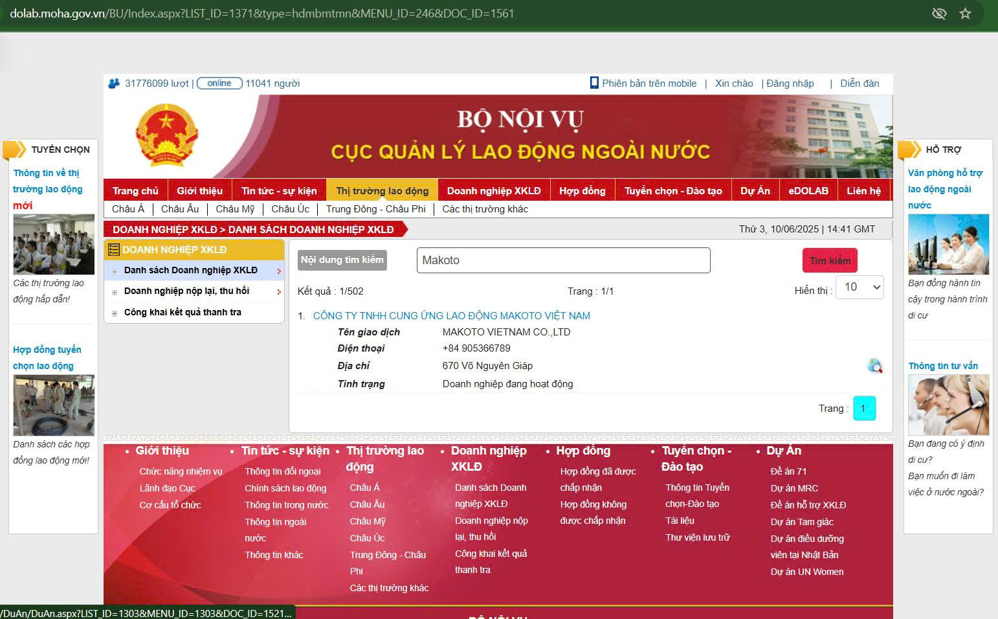The height and width of the screenshot is (619, 998).
Task: Click the search text field containing Makoto
Action: [563, 260]
